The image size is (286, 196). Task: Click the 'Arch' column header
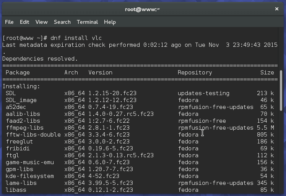pyautogui.click(x=71, y=72)
